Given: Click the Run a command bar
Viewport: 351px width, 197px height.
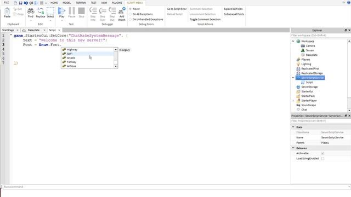Looking at the screenshot, I should pyautogui.click(x=175, y=187).
